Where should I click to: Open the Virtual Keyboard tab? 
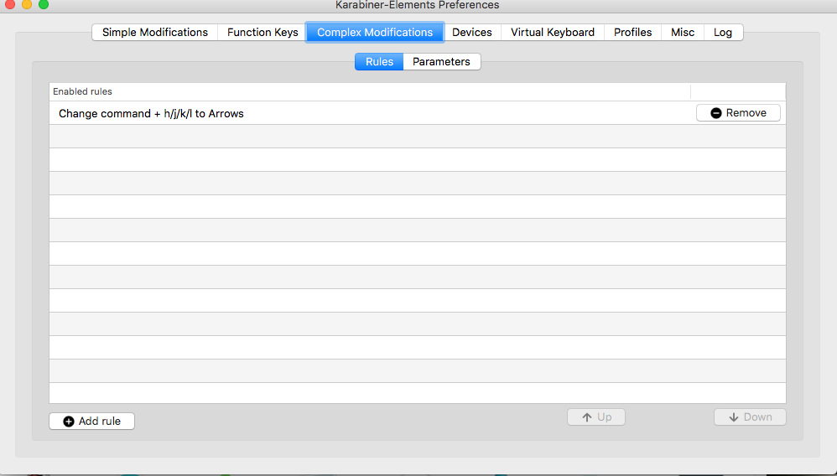552,33
